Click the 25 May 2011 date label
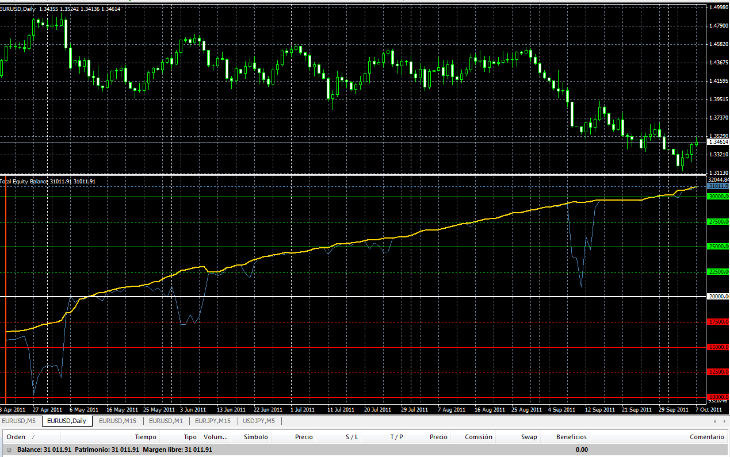 [x=159, y=410]
